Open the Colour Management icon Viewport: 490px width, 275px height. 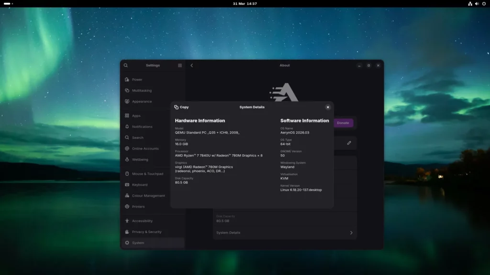pos(126,196)
